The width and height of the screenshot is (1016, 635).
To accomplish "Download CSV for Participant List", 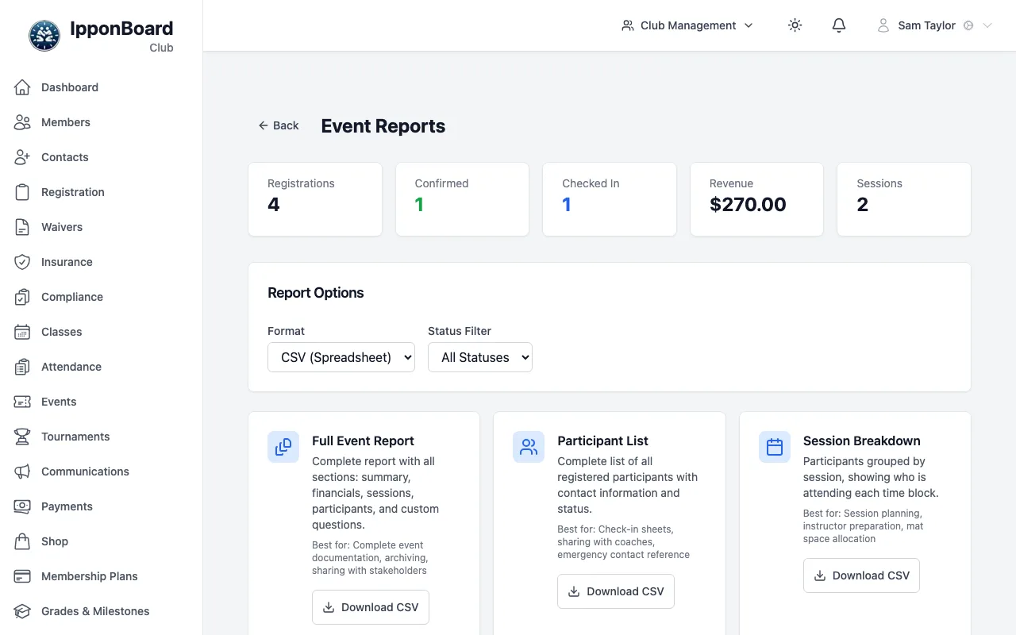I will (x=616, y=591).
